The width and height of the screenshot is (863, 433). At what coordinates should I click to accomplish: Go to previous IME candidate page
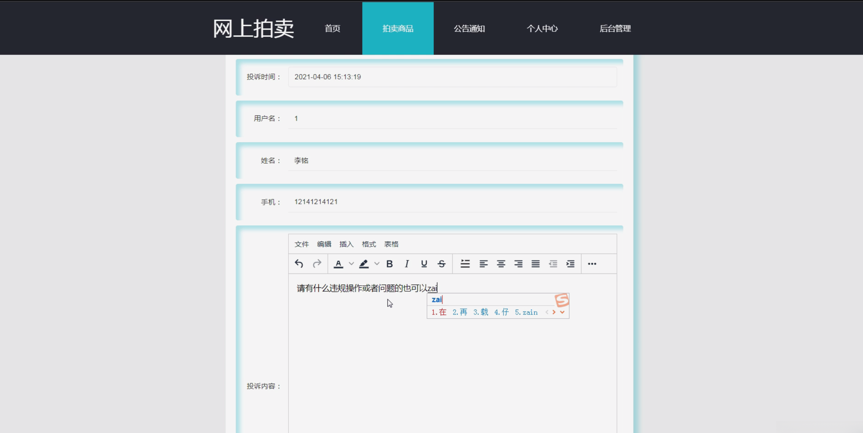click(x=547, y=312)
